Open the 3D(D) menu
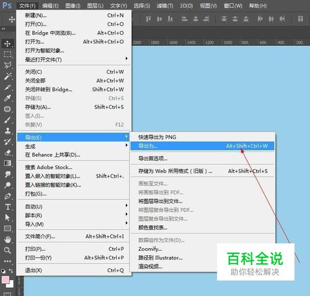The width and height of the screenshot is (310, 296). point(186,6)
